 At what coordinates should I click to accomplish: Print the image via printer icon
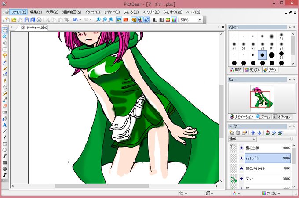pyautogui.click(x=39, y=20)
